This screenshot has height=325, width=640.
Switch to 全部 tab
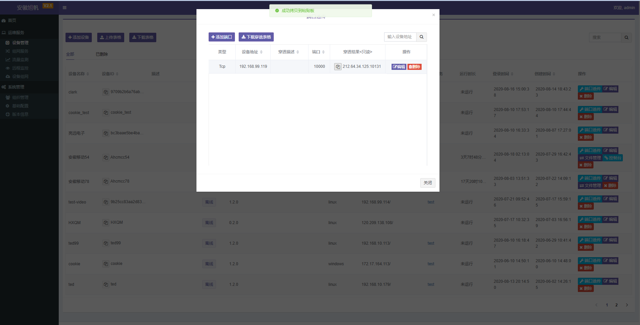[70, 54]
